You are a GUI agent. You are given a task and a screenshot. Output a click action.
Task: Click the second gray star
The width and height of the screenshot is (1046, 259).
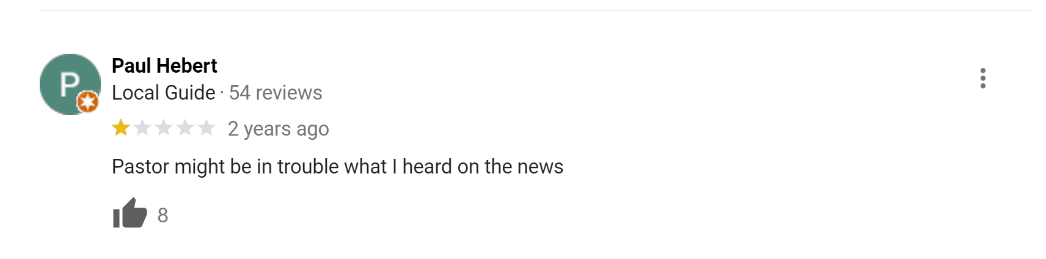[x=142, y=128]
